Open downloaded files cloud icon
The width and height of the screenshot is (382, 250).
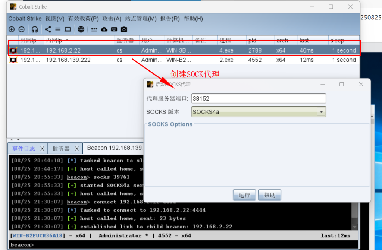[104, 29]
